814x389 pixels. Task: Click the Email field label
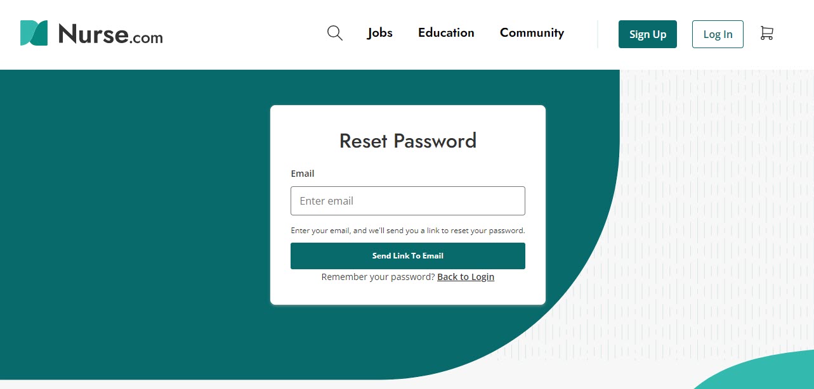pyautogui.click(x=302, y=173)
